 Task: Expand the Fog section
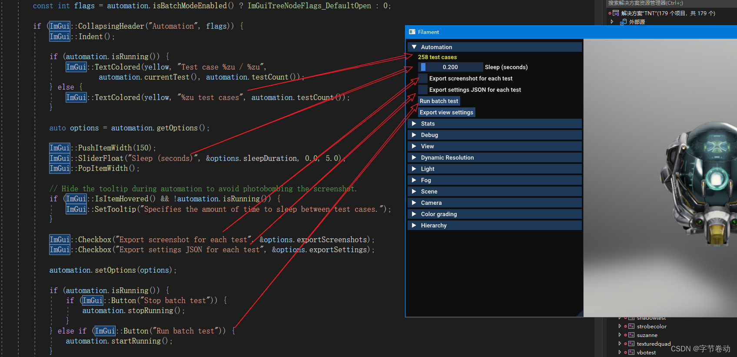coord(495,180)
